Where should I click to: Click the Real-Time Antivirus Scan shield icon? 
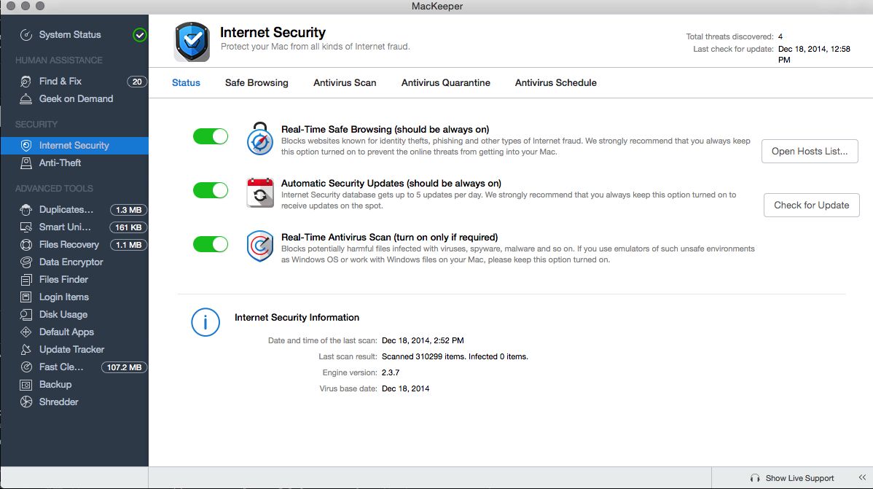(x=260, y=246)
